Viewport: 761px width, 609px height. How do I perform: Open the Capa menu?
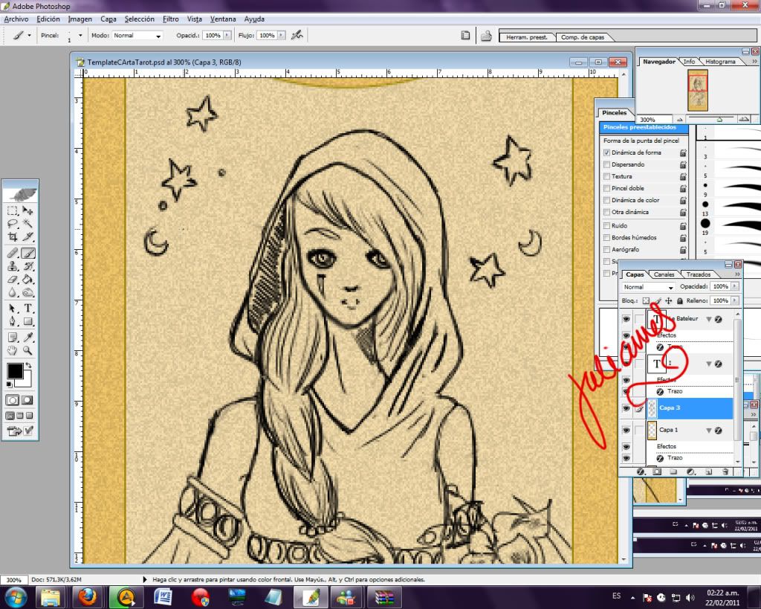(109, 19)
